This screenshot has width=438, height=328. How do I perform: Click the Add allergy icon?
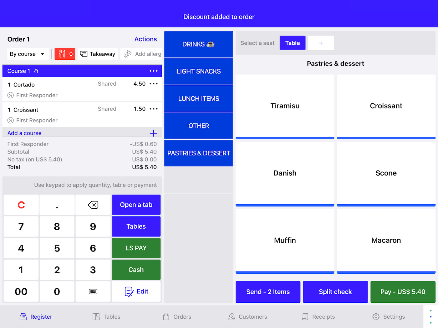(x=127, y=54)
